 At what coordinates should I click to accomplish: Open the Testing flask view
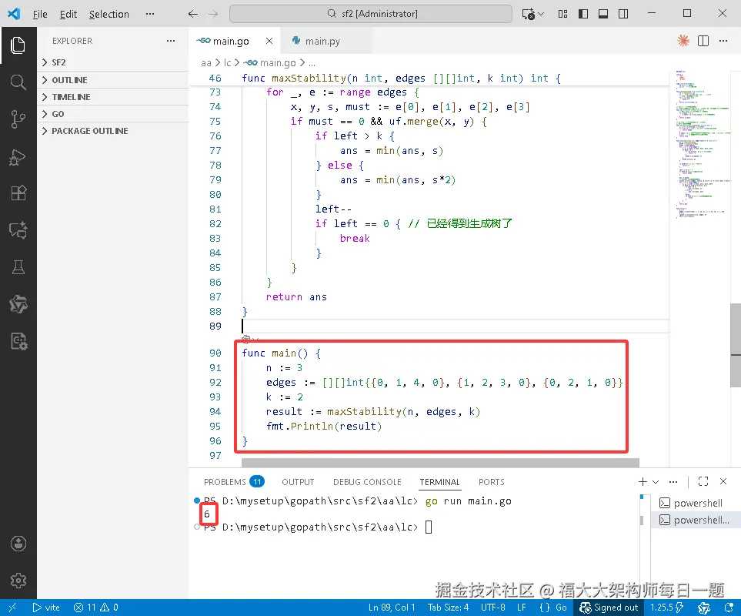(x=18, y=267)
